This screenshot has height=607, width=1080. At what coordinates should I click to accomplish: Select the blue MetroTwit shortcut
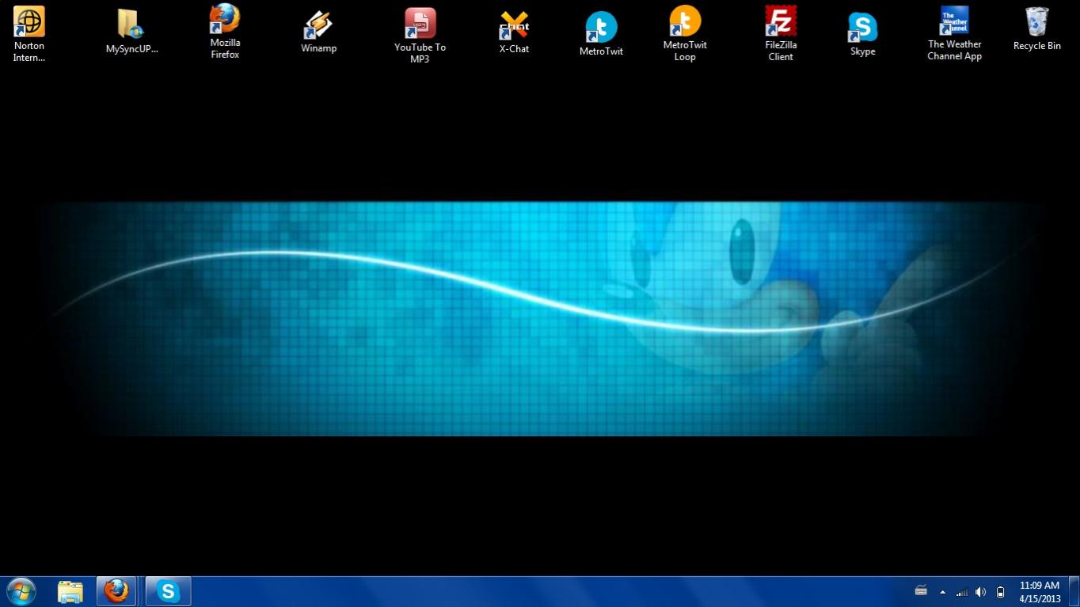coord(601,35)
